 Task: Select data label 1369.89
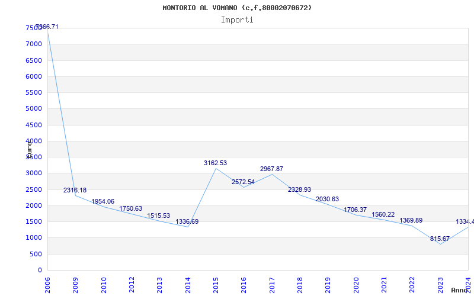point(411,220)
